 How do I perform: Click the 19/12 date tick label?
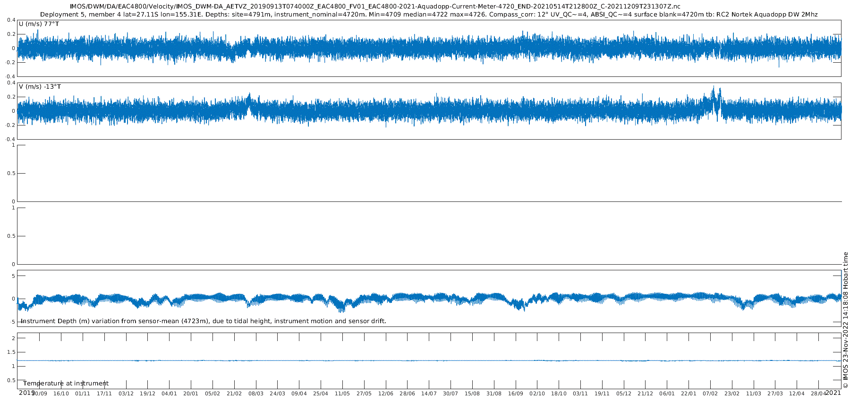point(147,393)
